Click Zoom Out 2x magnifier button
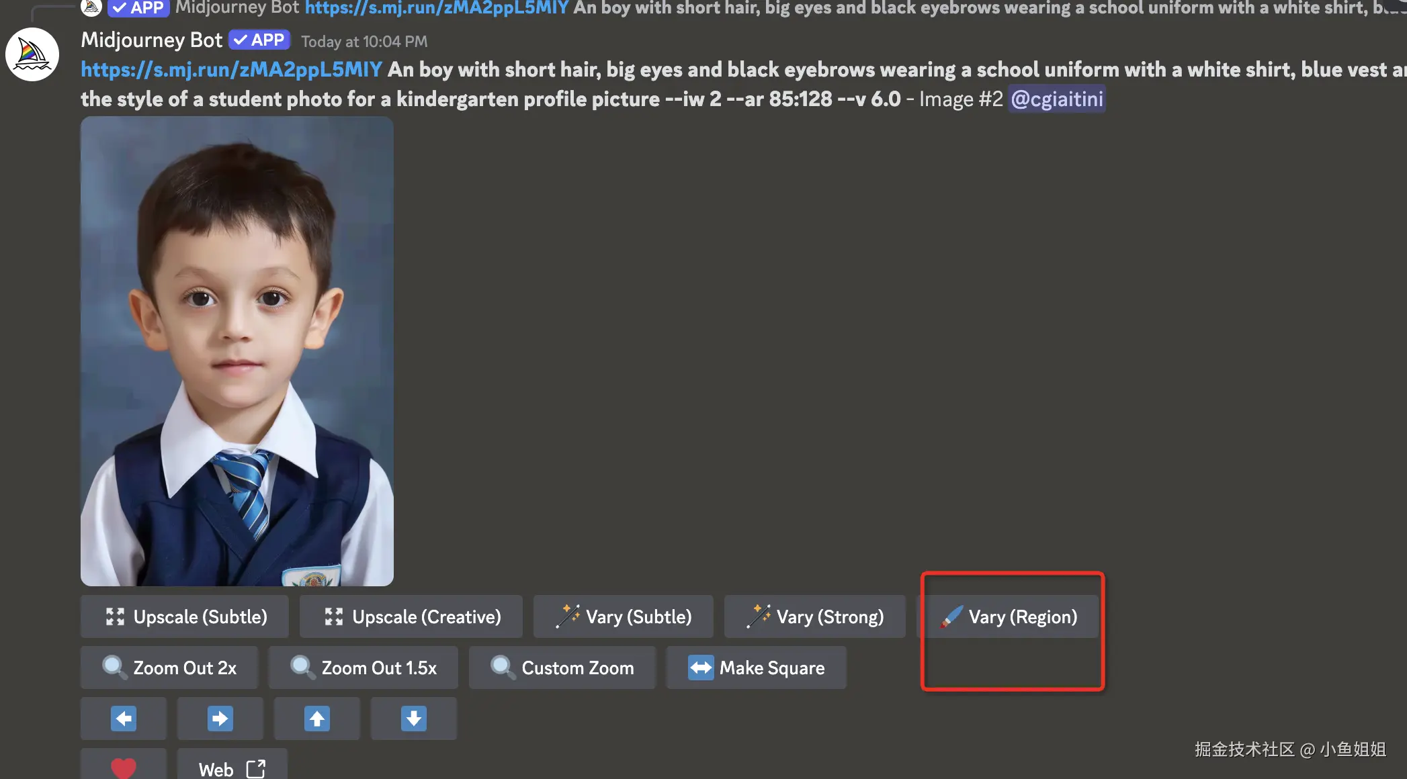The image size is (1407, 779). [169, 668]
